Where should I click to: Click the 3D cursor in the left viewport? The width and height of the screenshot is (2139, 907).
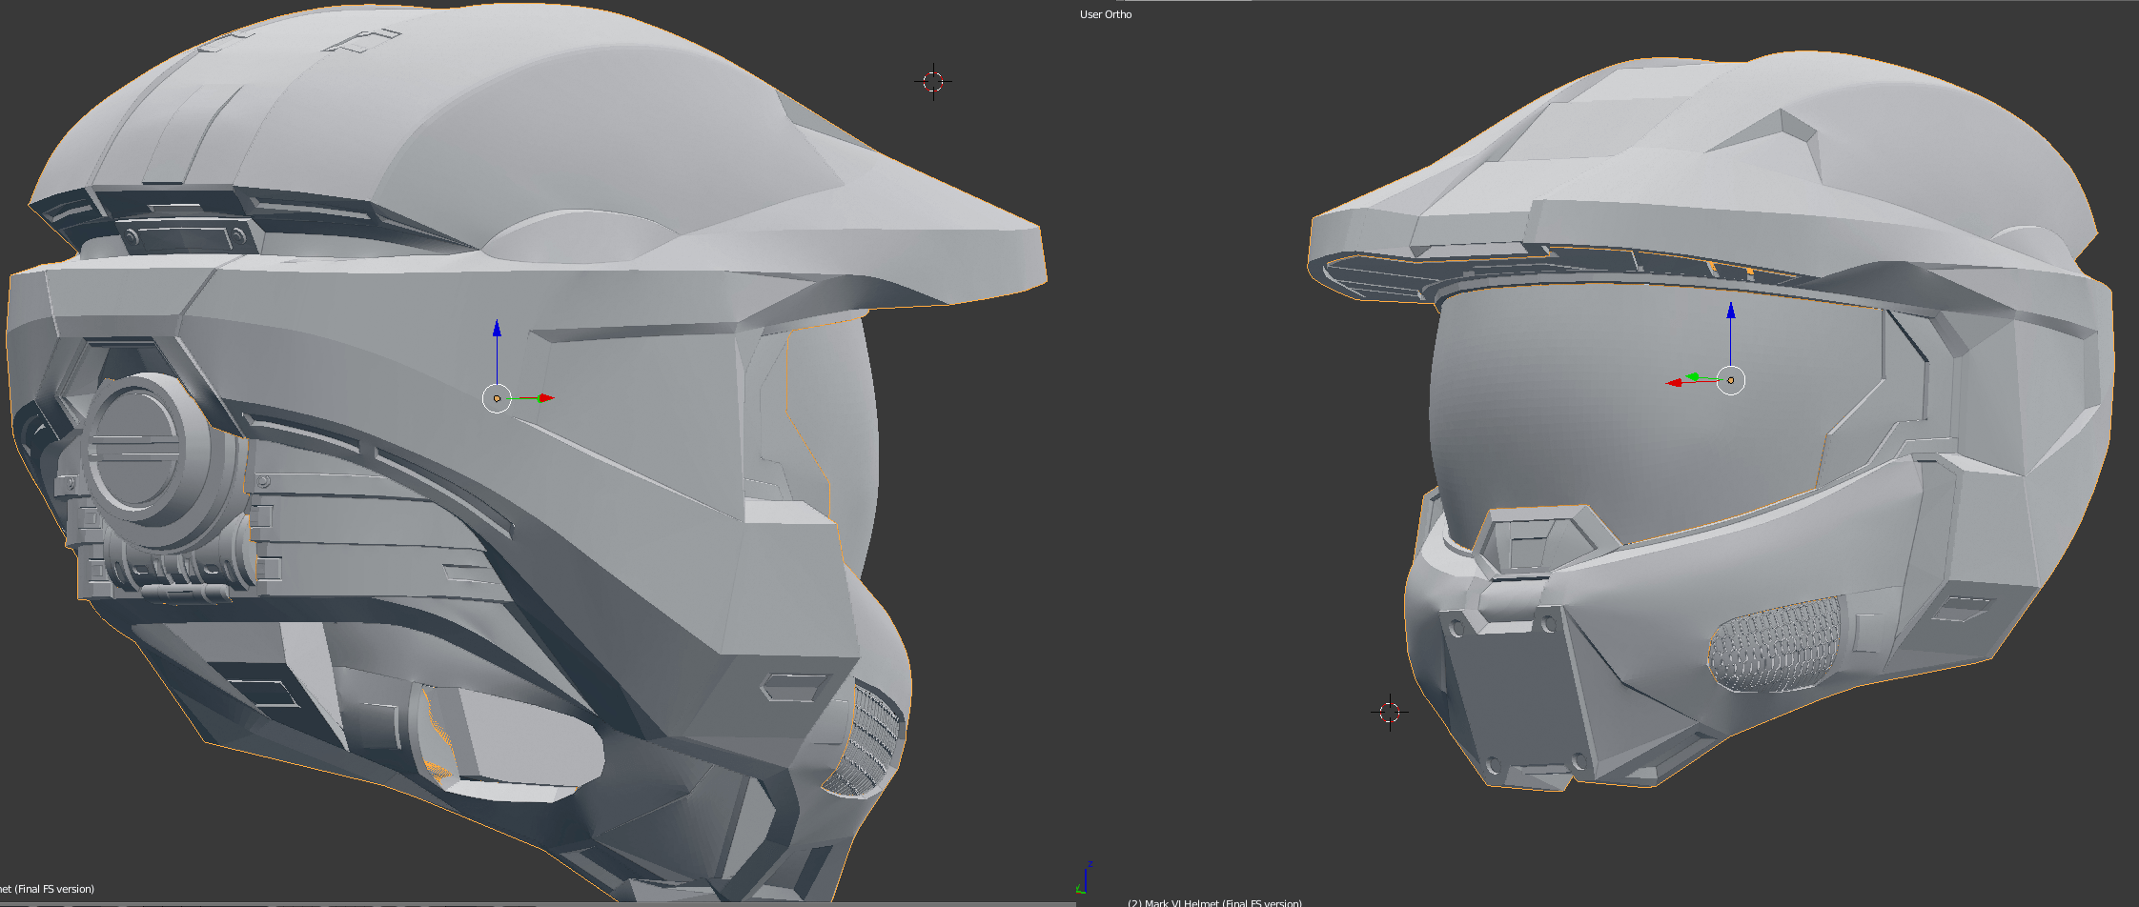pyautogui.click(x=933, y=82)
